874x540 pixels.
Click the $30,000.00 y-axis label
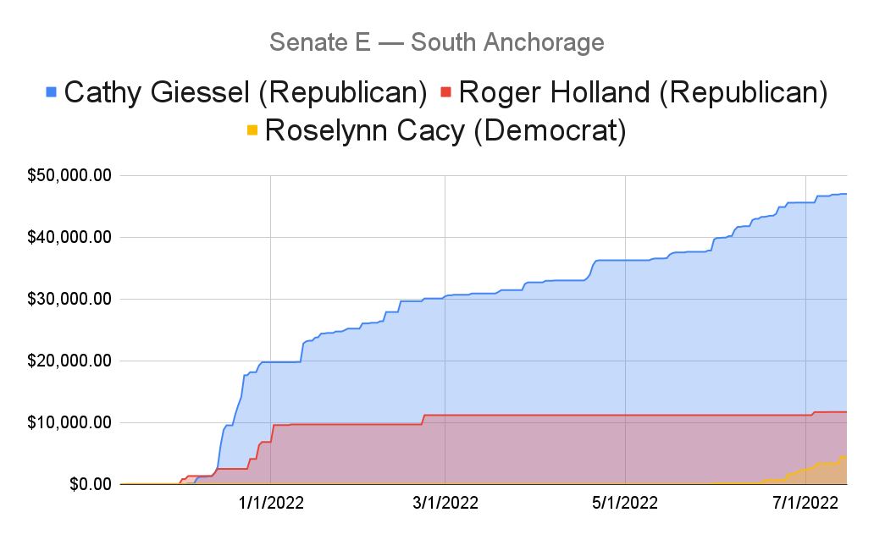(69, 300)
